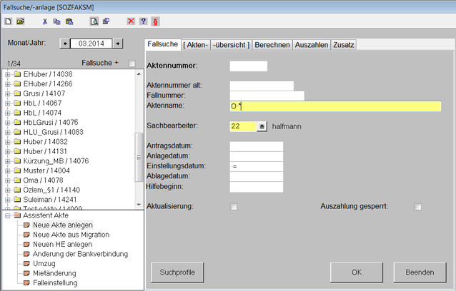The height and width of the screenshot is (291, 456).
Task: Check the Auszahlung gesperrt checkbox
Action: (x=419, y=208)
